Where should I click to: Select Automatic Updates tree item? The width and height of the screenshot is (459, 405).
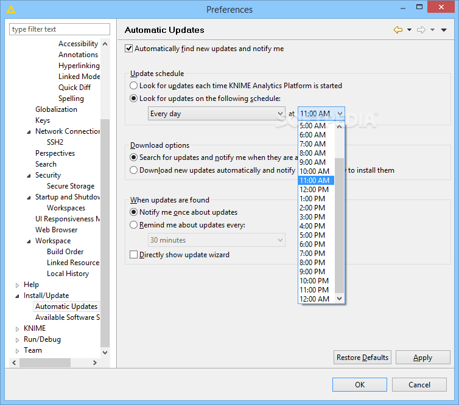coord(66,306)
